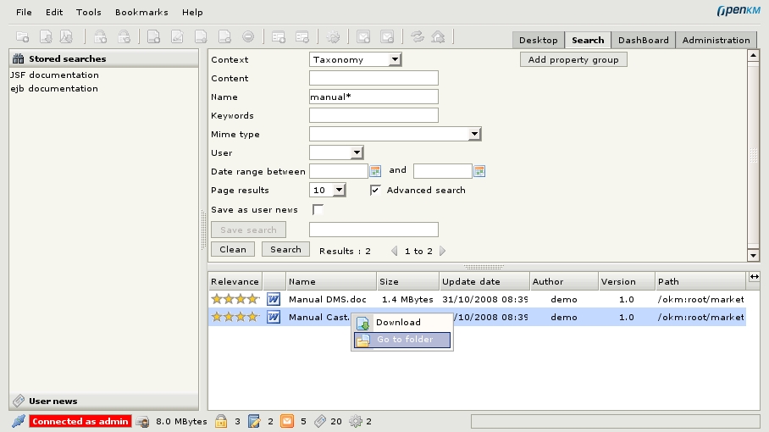
Task: Click the checked-out documents pencil icon in status bar
Action: coord(254,421)
